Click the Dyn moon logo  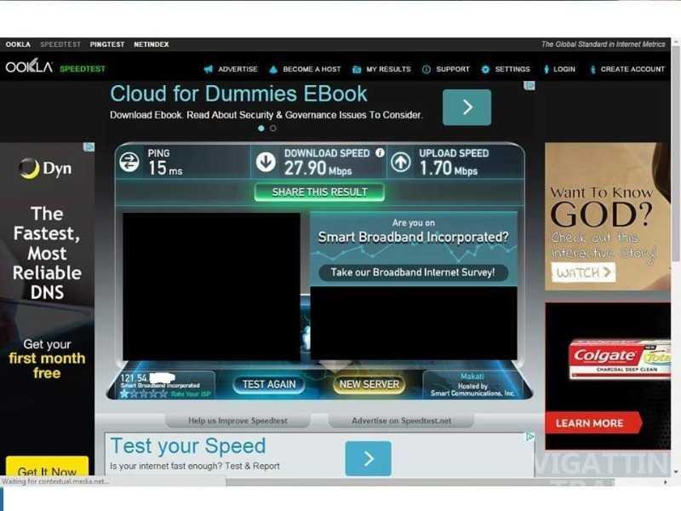pos(30,168)
